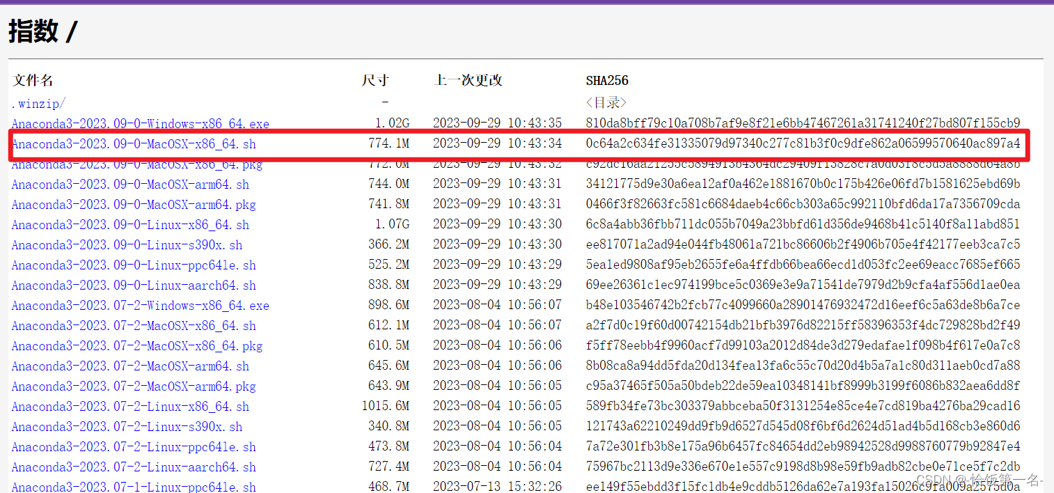Click the SHA256 hash starting 69ee26361c1e
This screenshot has height=493, width=1054.
[x=803, y=285]
